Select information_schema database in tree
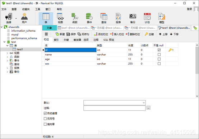Viewport: 199px width, 139px height. pyautogui.click(x=23, y=31)
